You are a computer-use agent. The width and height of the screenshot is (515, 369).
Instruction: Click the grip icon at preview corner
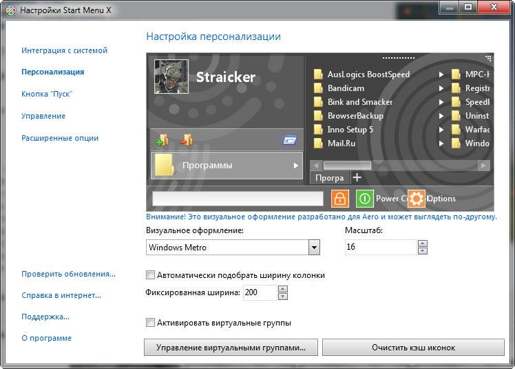[x=488, y=58]
